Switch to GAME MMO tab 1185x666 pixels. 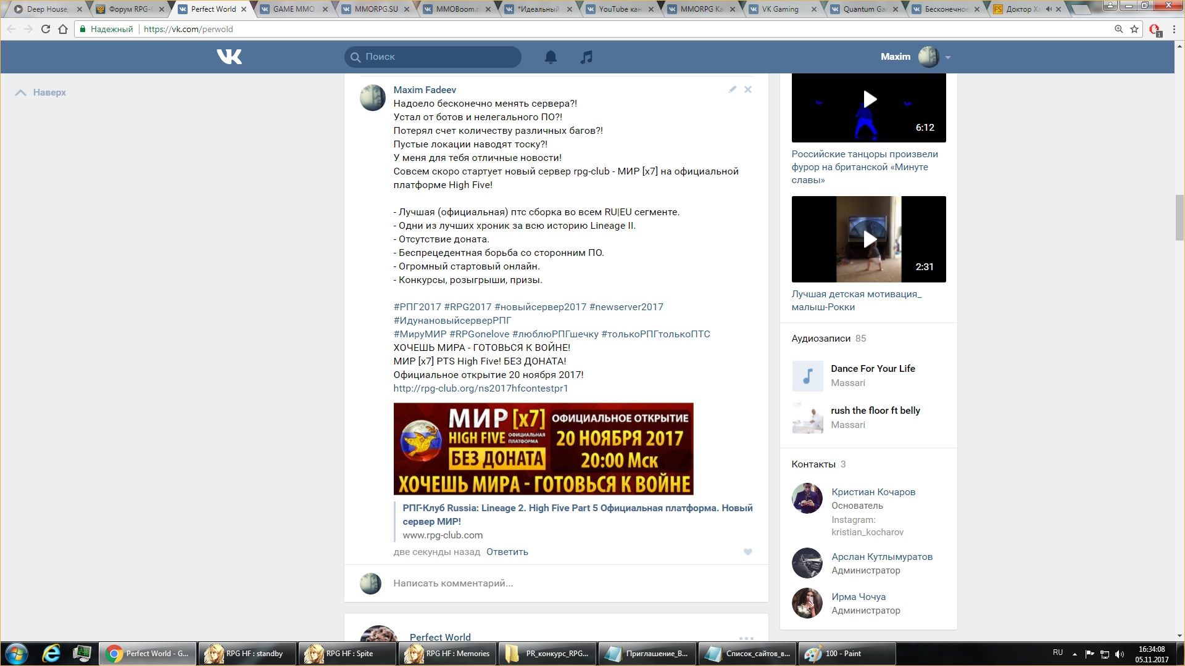pyautogui.click(x=294, y=9)
